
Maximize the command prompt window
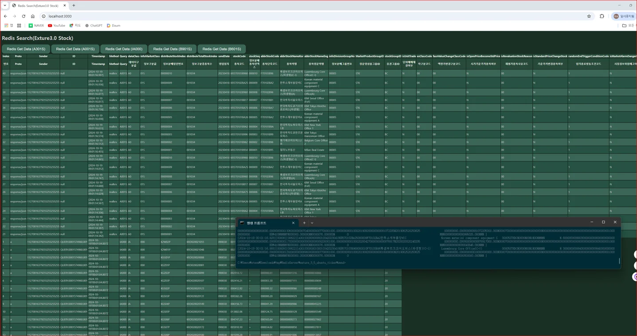click(603, 222)
